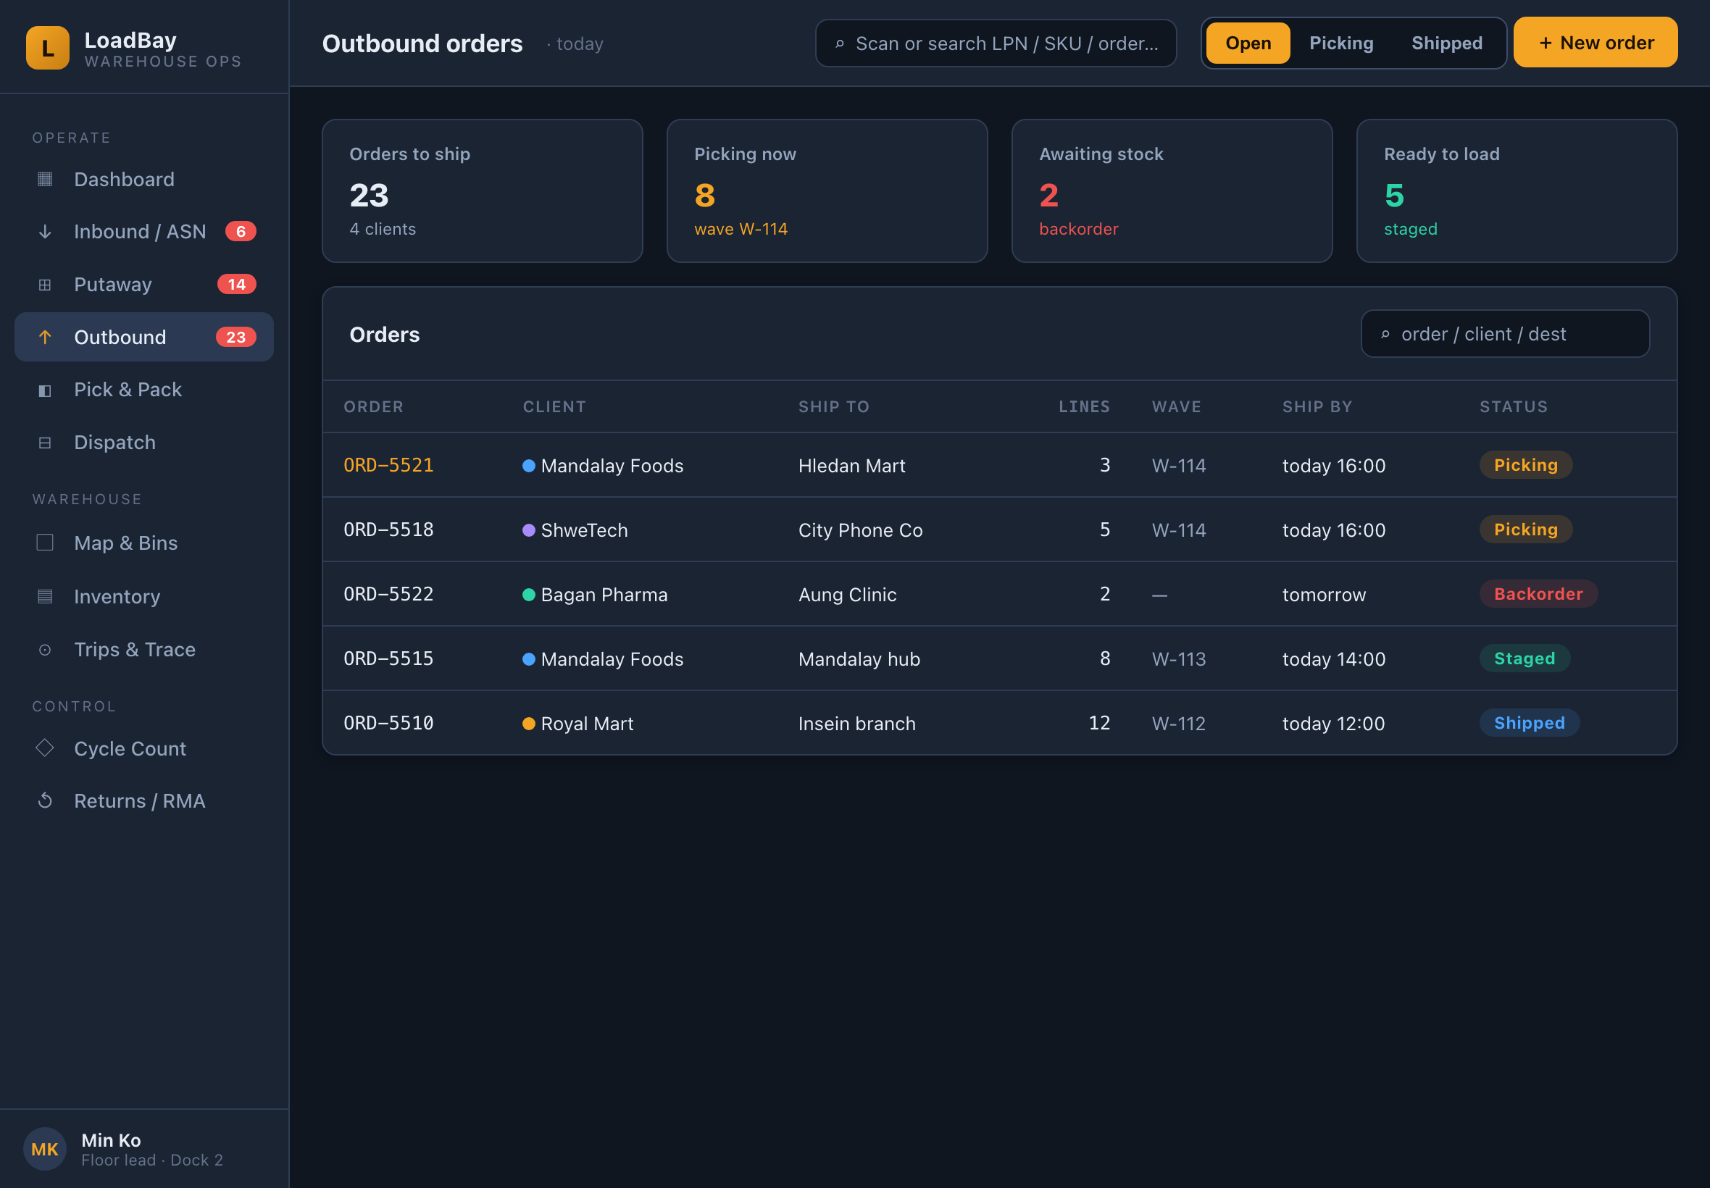
Task: Open the Dashboard grid icon
Action: click(x=45, y=180)
